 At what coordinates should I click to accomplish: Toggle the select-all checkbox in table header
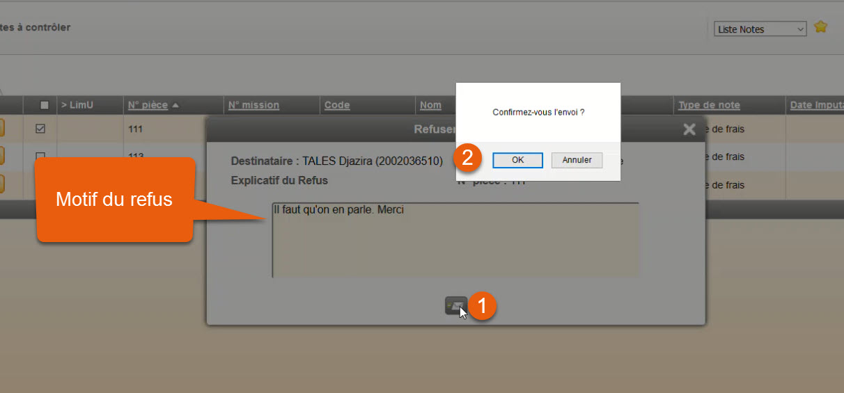pos(45,105)
